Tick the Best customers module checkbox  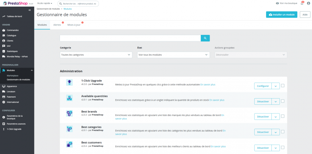click(x=283, y=147)
